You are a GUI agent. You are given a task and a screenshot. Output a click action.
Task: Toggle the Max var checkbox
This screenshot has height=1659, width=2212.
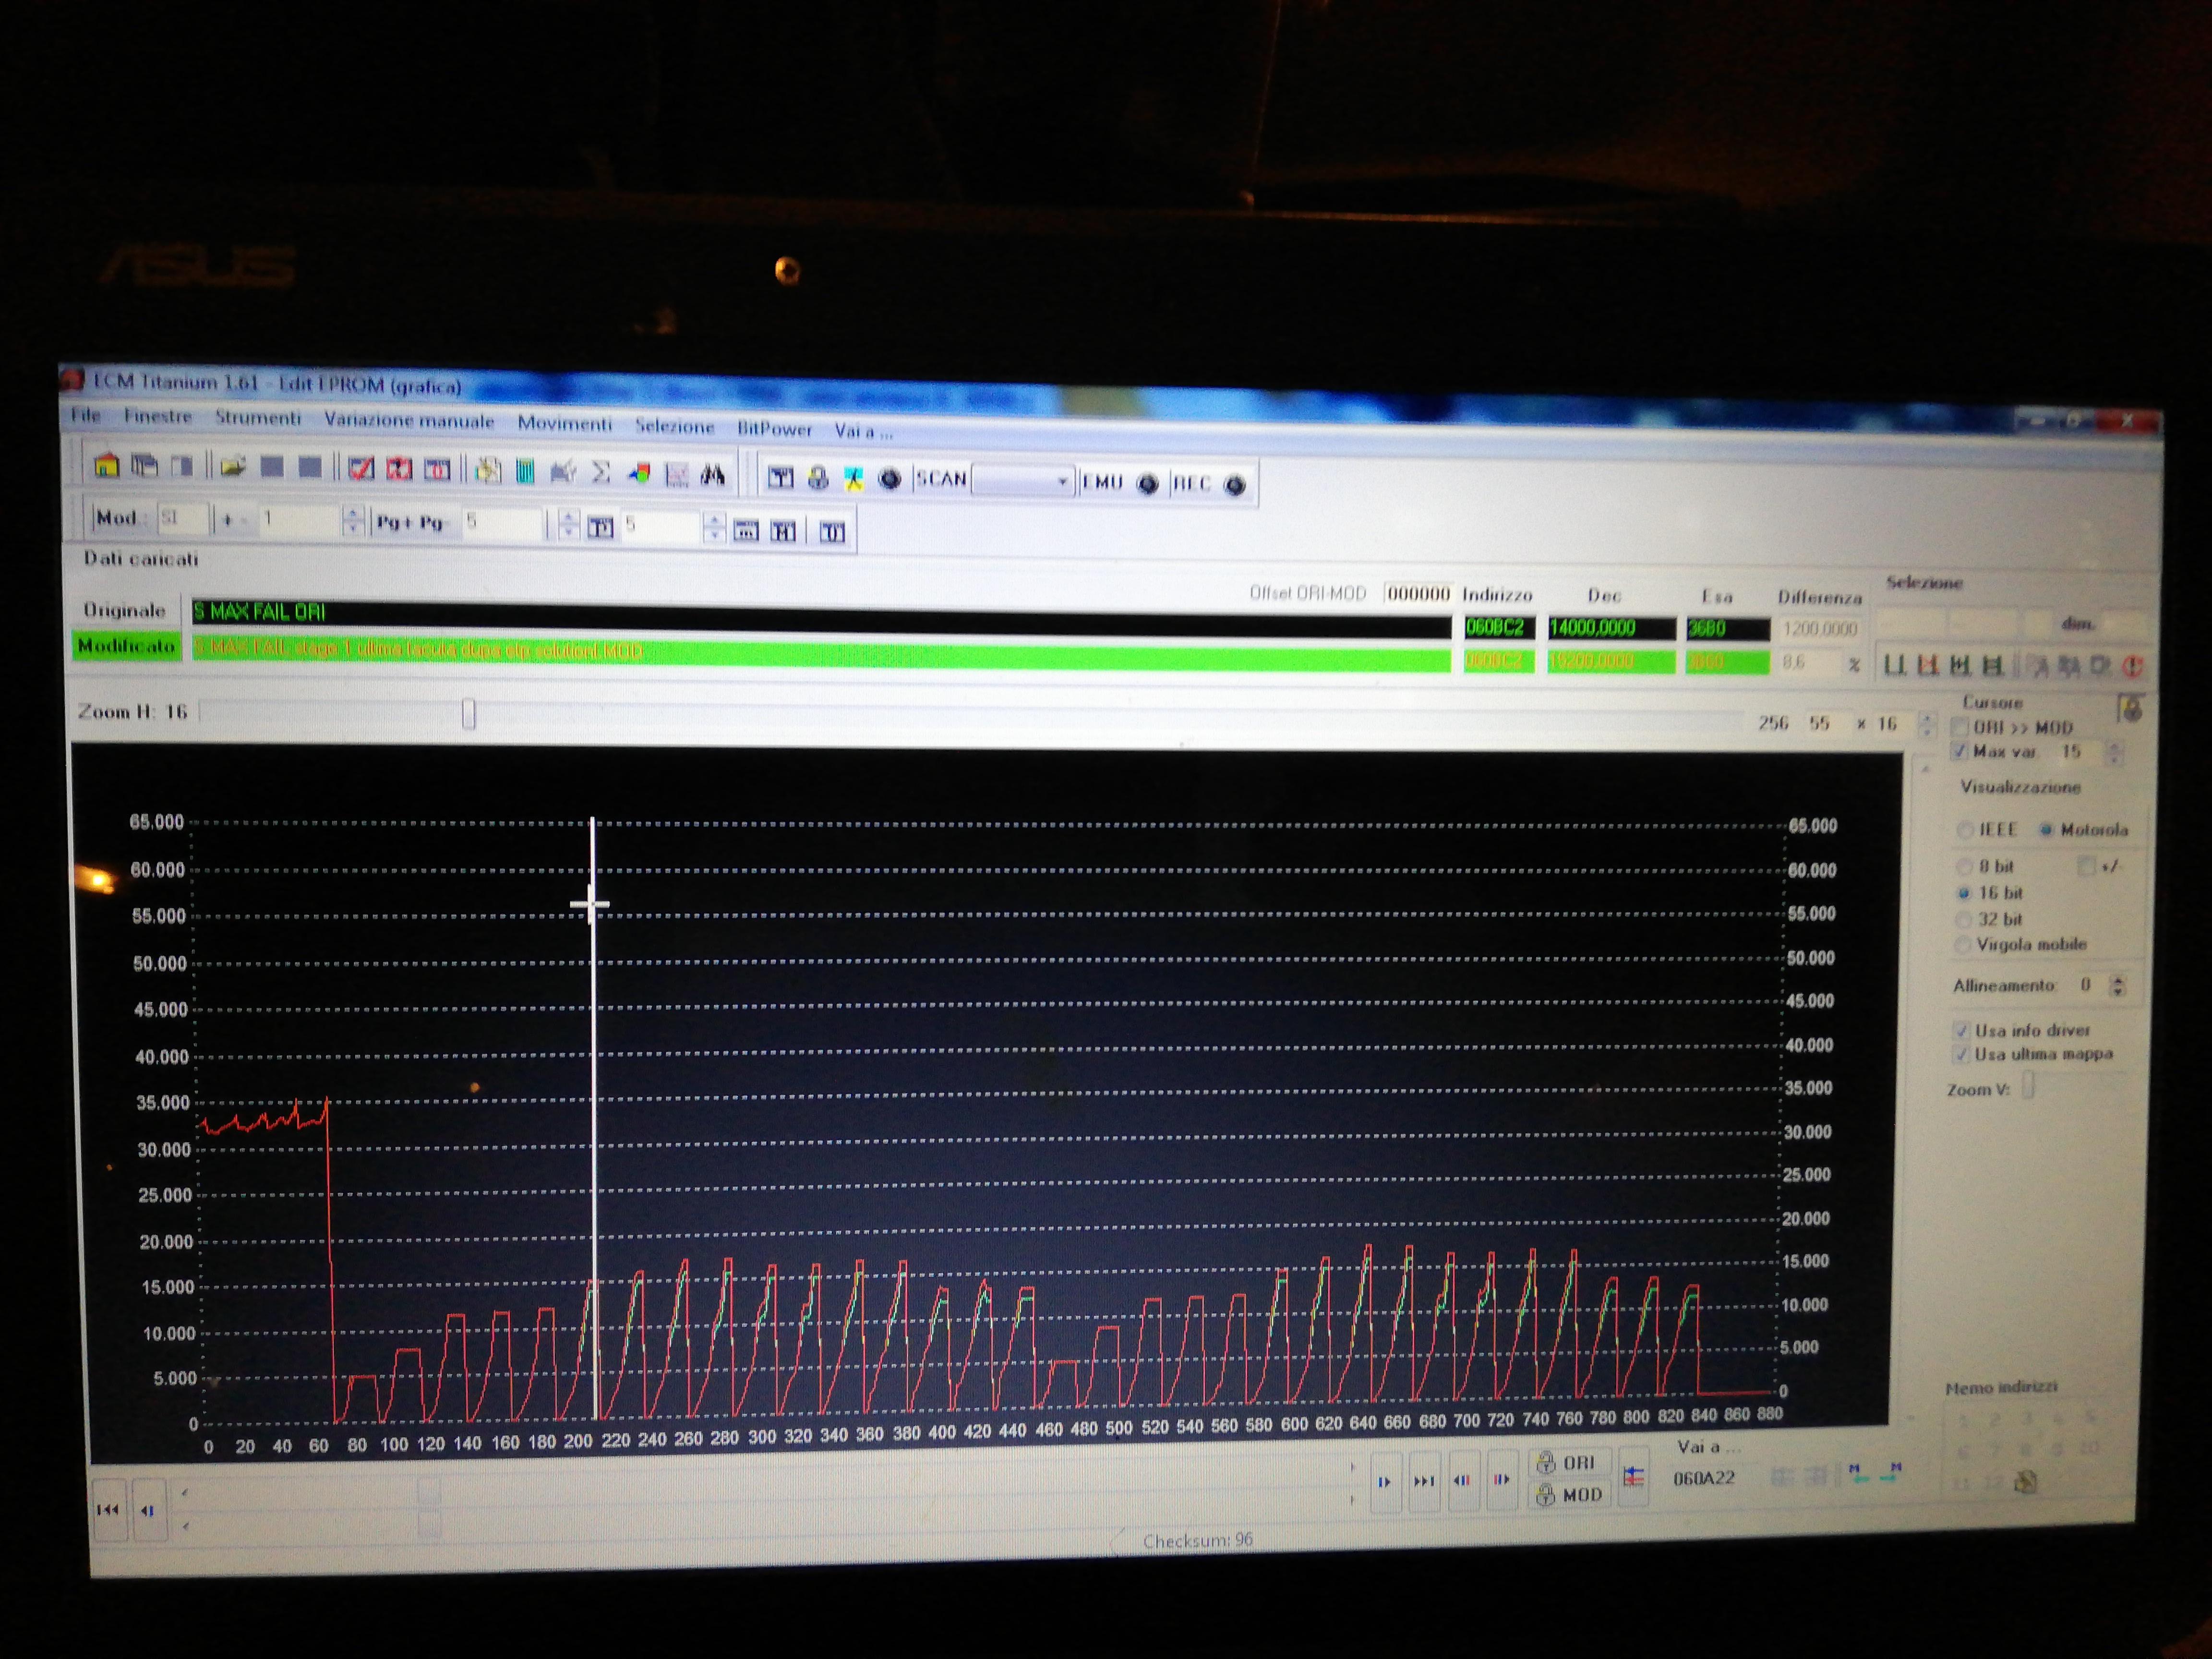[x=1960, y=751]
